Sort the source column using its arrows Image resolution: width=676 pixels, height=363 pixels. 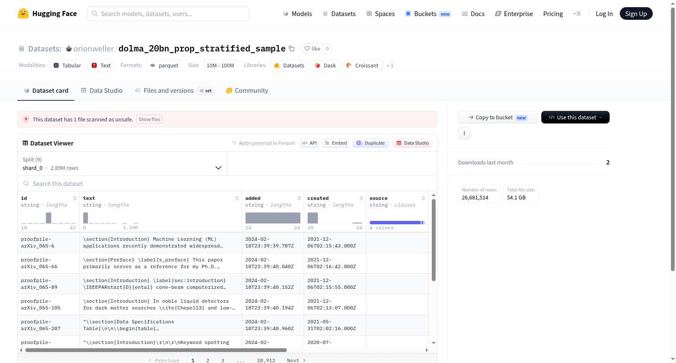pos(423,198)
